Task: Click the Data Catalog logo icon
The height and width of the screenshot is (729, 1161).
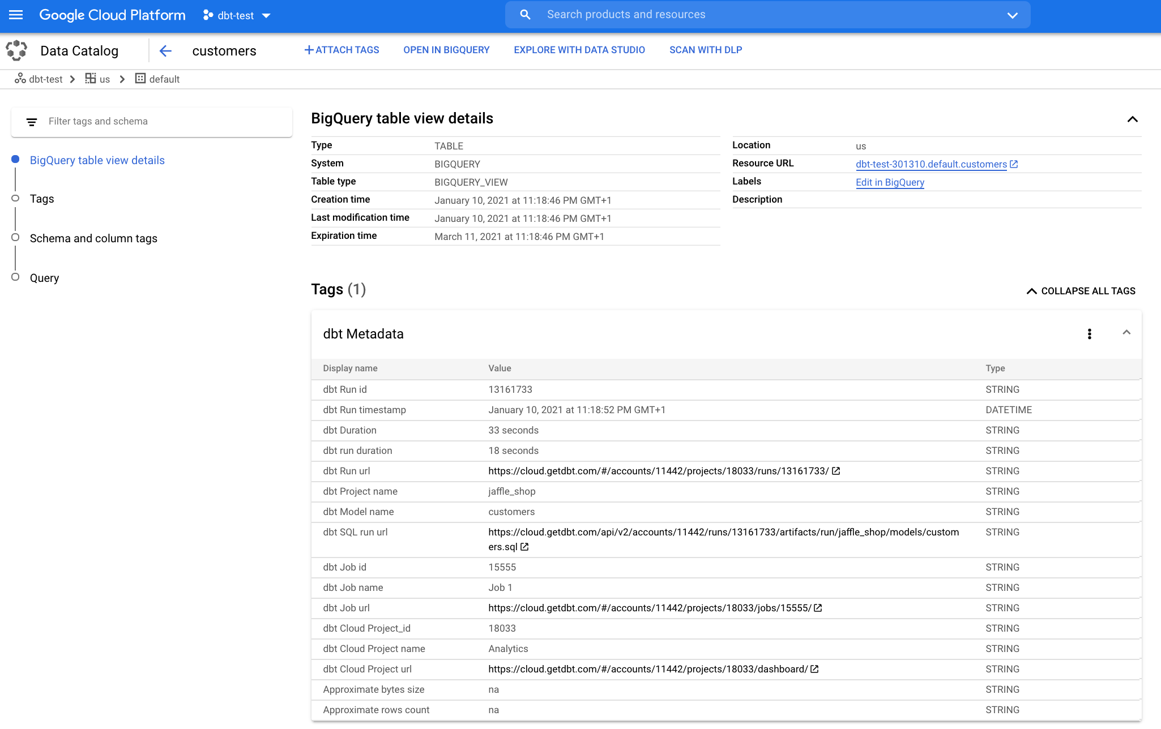Action: pos(16,50)
